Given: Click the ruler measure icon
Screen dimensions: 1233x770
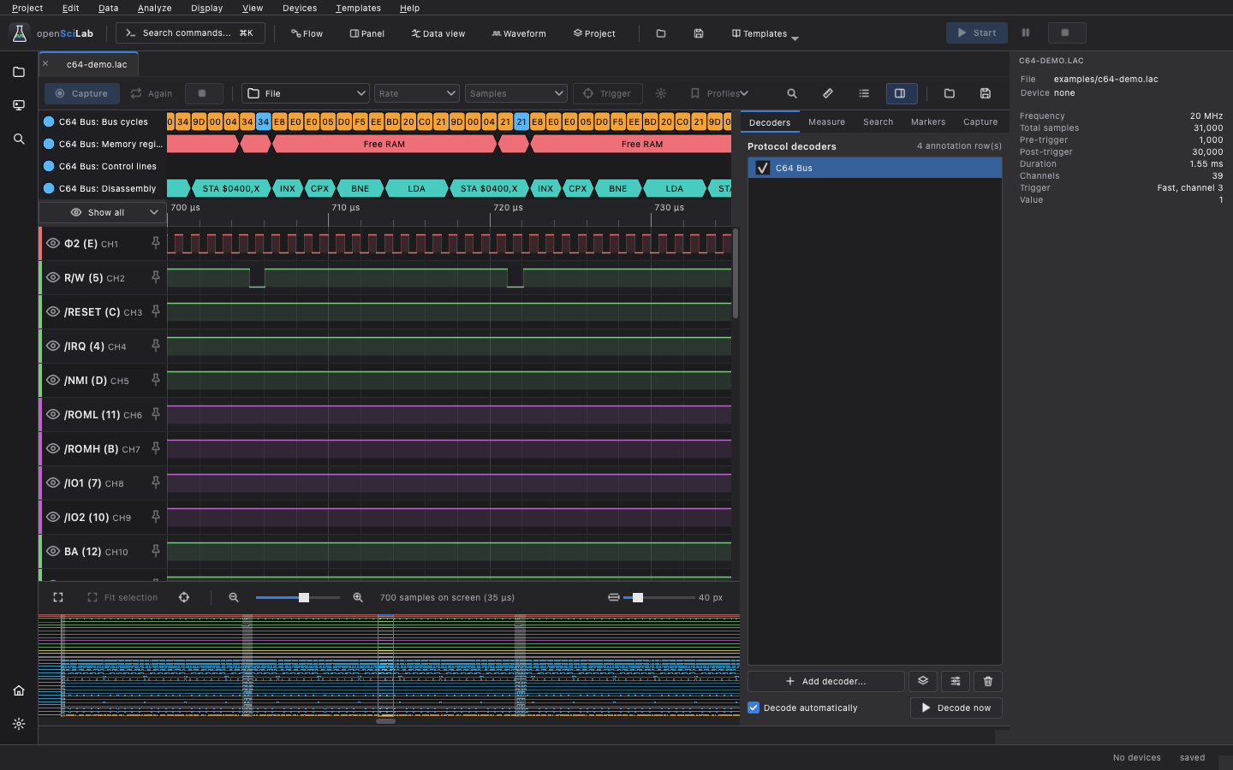Looking at the screenshot, I should 828,93.
